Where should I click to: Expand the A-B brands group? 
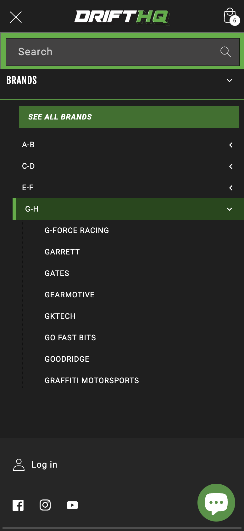click(x=231, y=145)
